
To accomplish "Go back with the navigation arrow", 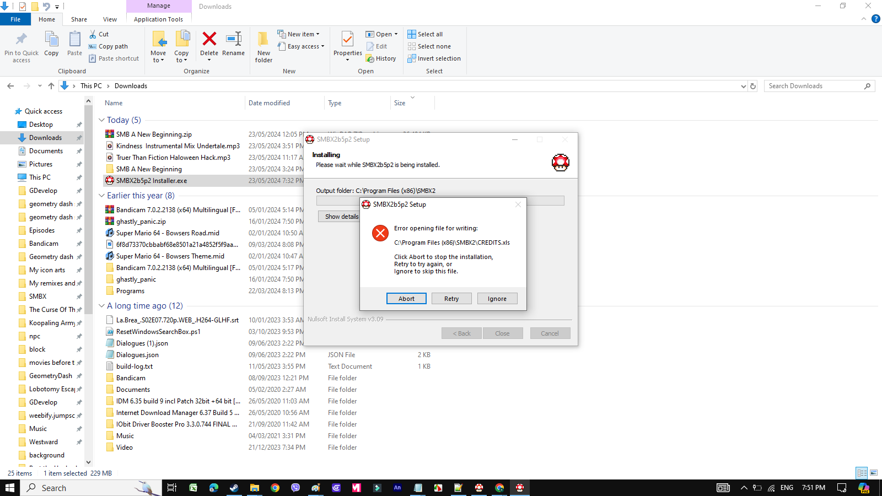I will (10, 86).
